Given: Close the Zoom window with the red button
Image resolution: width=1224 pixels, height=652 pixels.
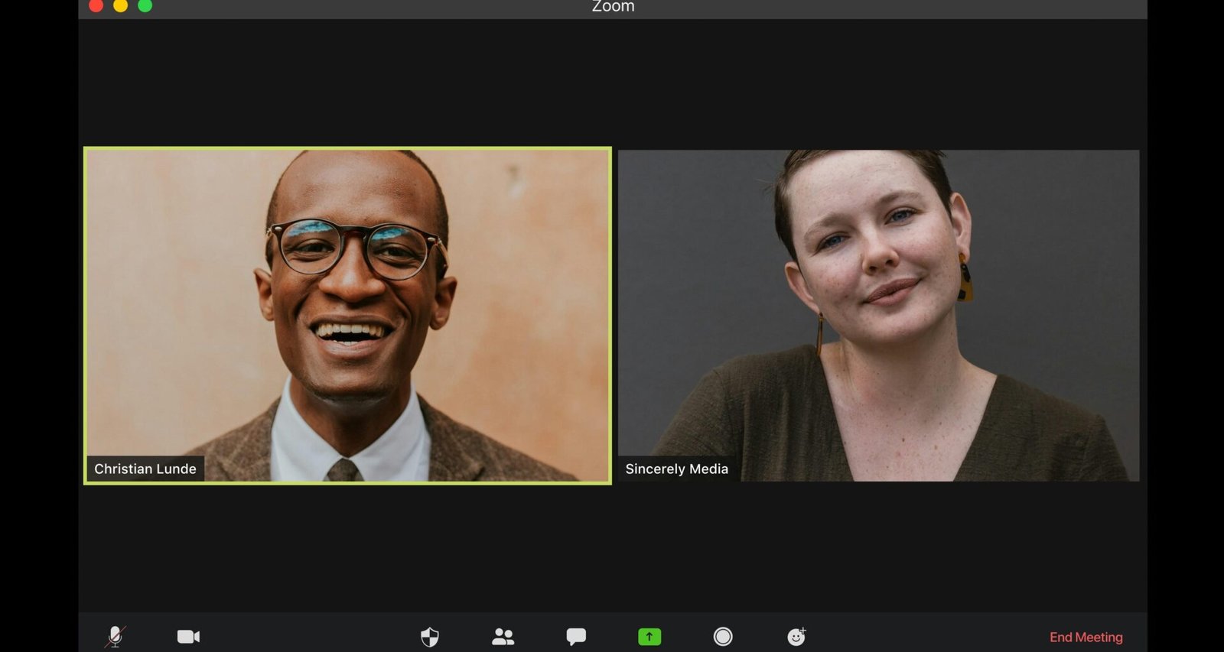Looking at the screenshot, I should click(x=96, y=6).
